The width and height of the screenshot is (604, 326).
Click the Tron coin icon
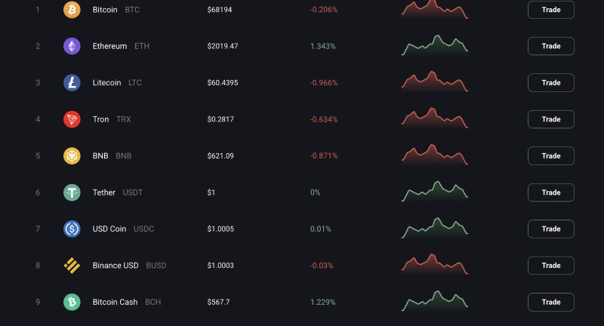pyautogui.click(x=72, y=119)
